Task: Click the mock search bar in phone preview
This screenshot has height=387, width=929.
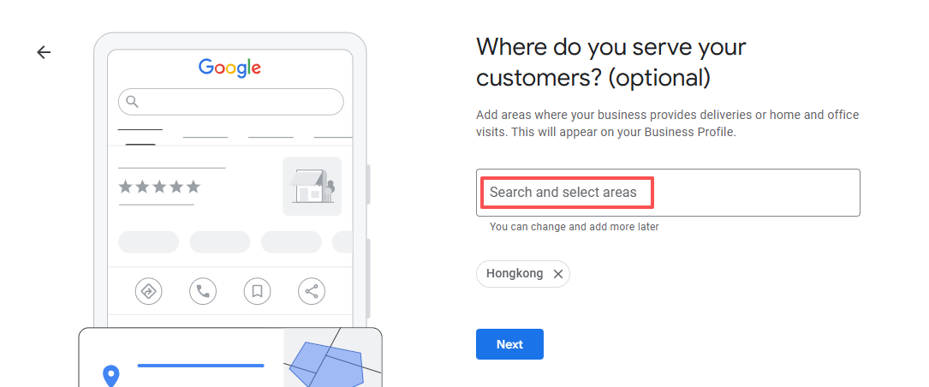Action: click(230, 102)
